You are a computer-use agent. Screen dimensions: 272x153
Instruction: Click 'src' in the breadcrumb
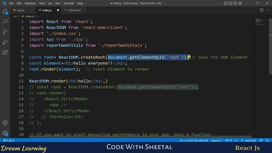click(x=15, y=16)
